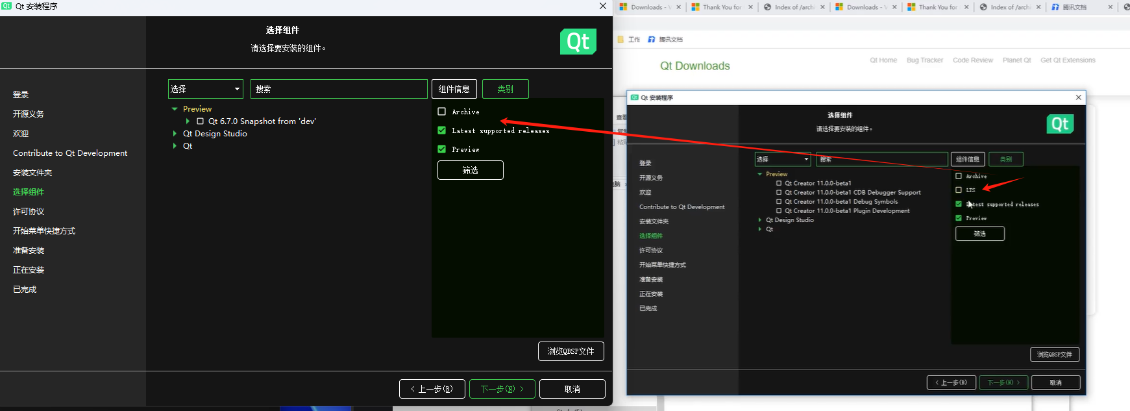1130x411 pixels.
Task: Click the Qt title-bar icon of front installer
Action: coord(6,6)
